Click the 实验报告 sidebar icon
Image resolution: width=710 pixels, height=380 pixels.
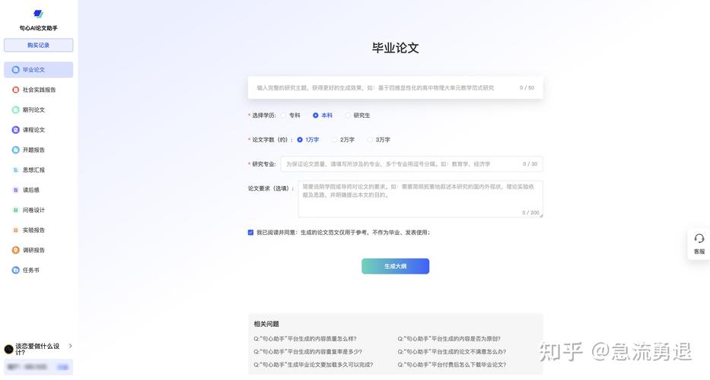point(15,230)
